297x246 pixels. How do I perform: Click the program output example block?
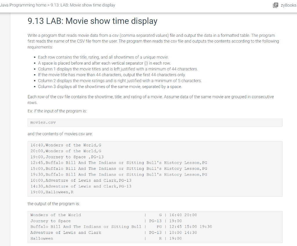tap(155, 227)
